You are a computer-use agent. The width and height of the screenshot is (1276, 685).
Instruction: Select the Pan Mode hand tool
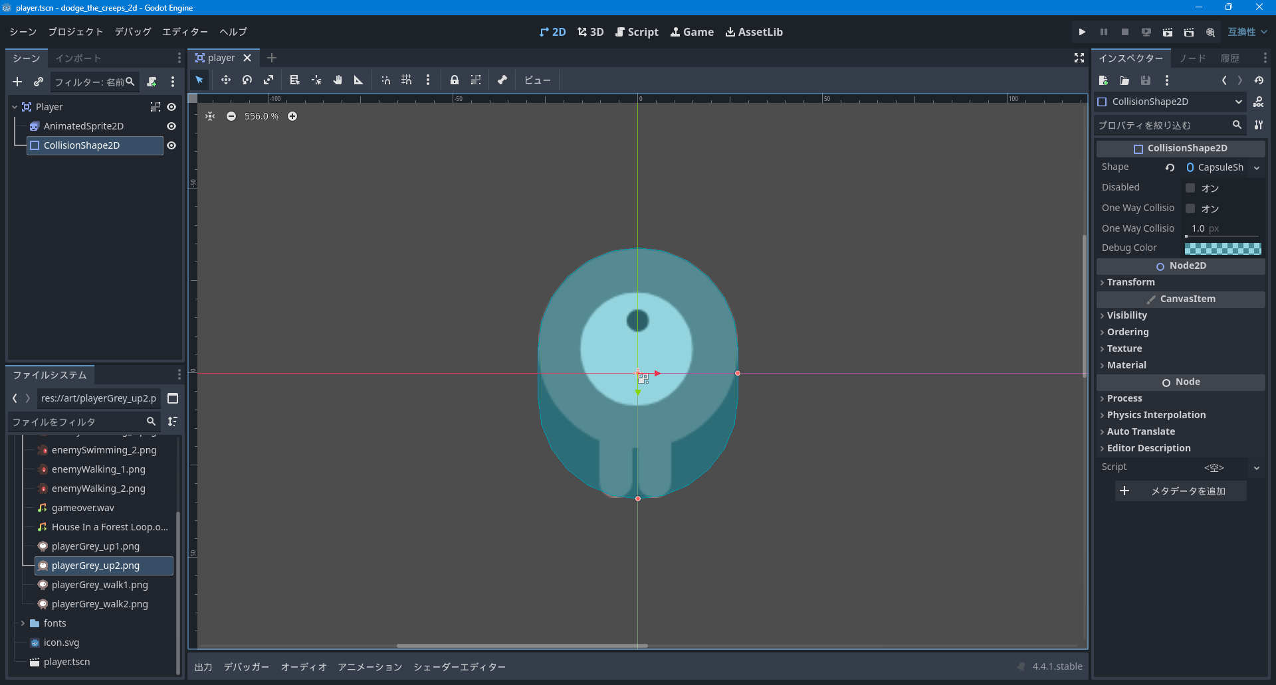point(338,80)
